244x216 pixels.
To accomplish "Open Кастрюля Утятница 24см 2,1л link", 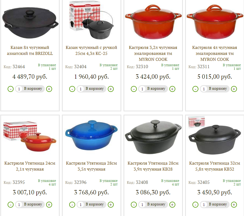I will point(30,166).
